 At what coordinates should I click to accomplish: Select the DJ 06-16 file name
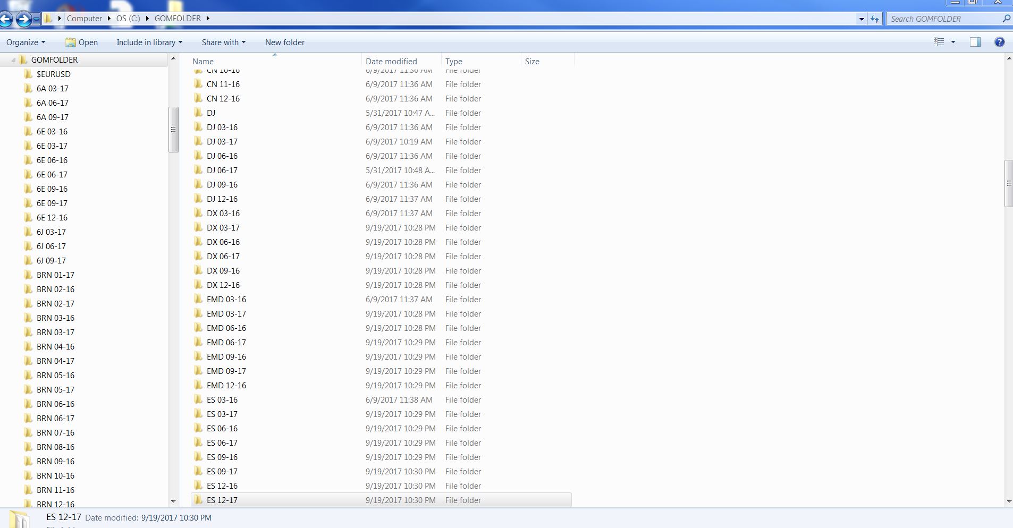click(222, 156)
